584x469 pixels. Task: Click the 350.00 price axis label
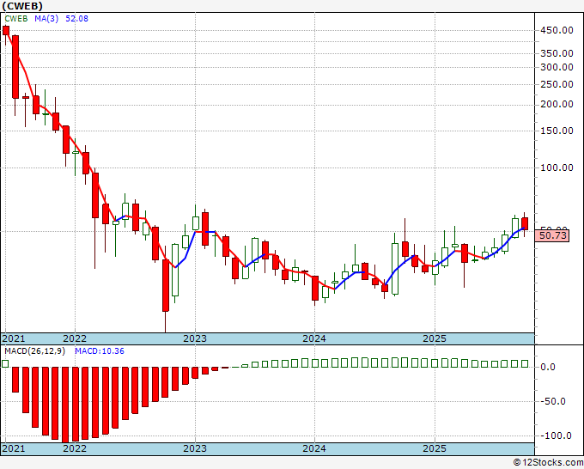click(557, 53)
